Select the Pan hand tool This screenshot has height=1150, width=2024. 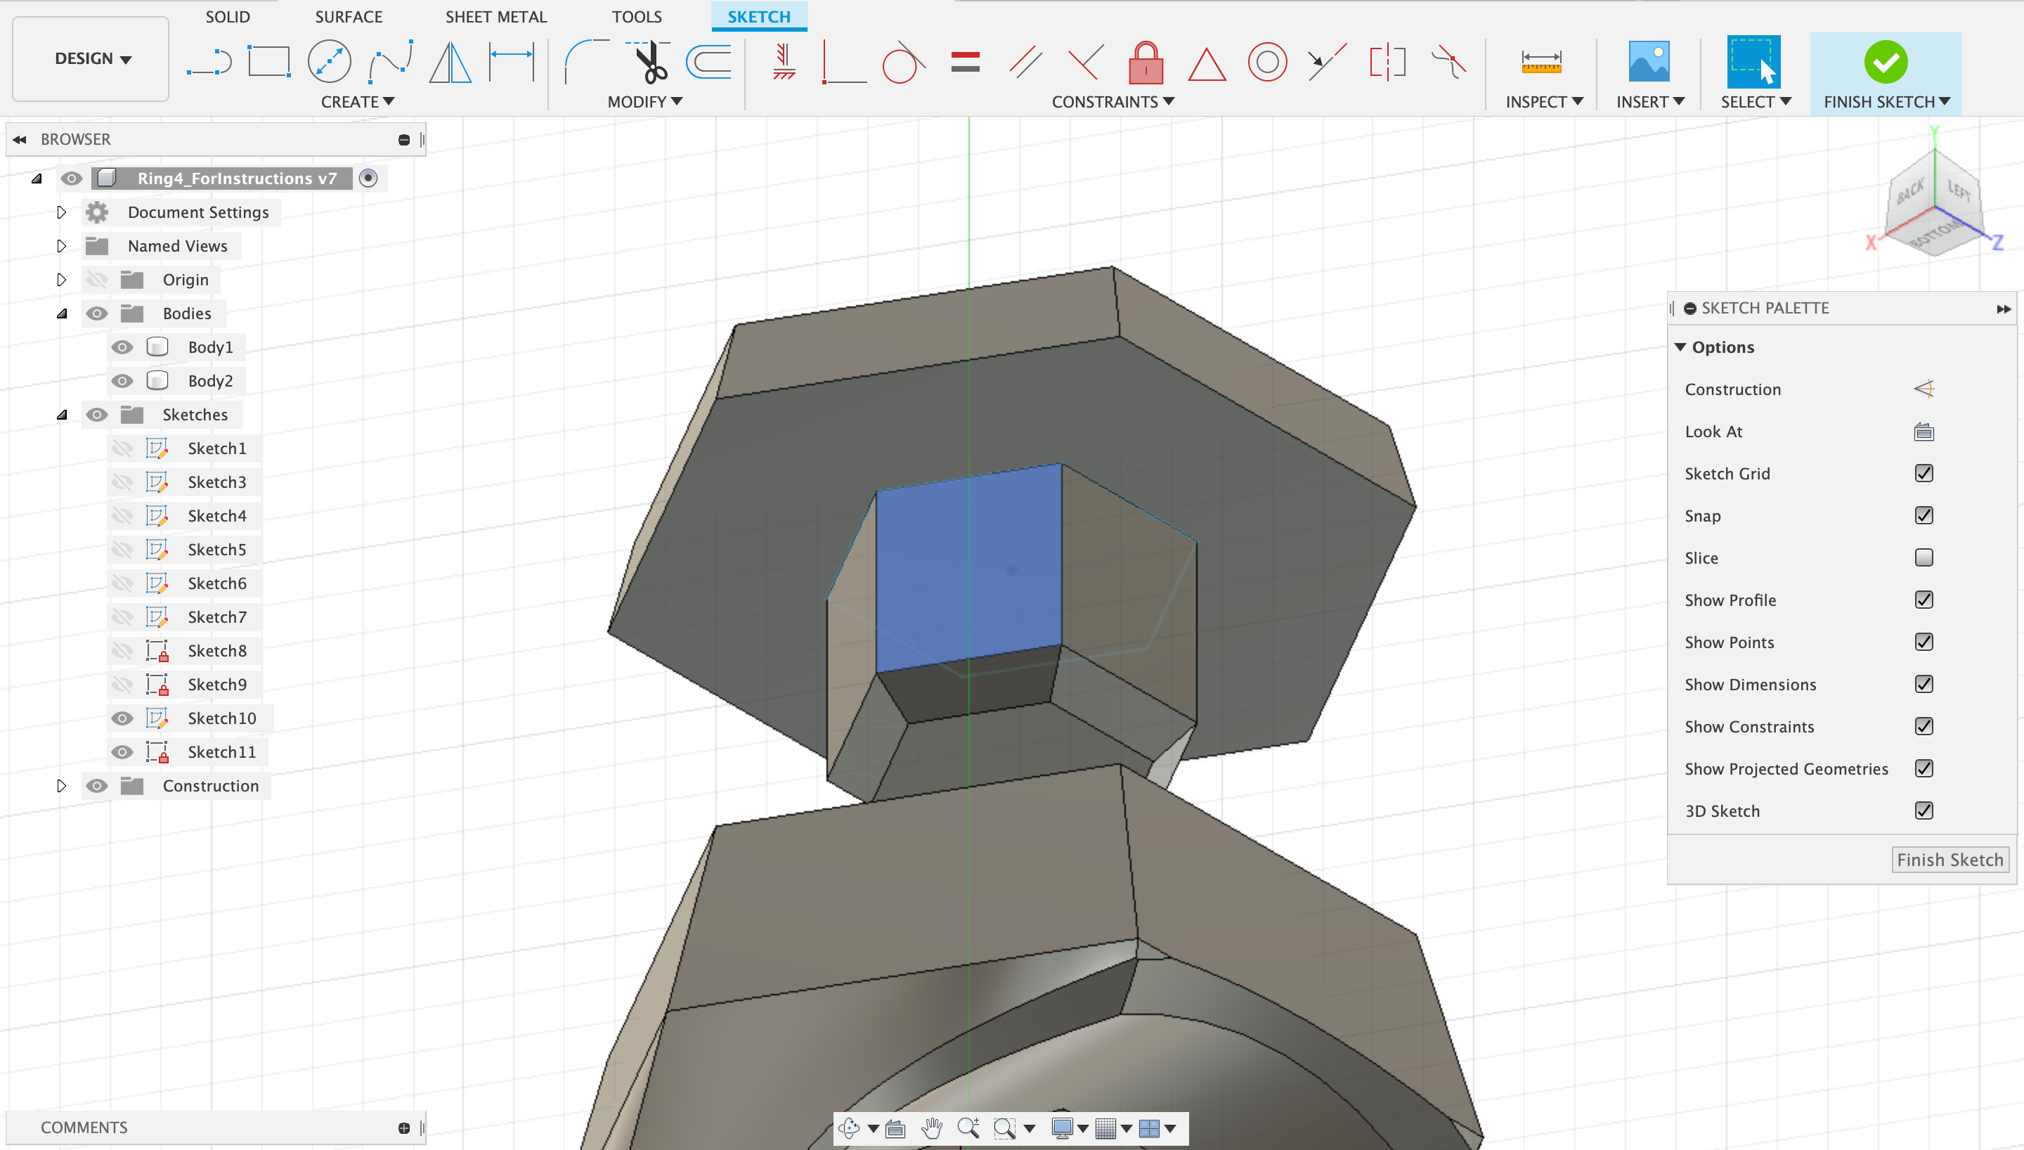coord(931,1128)
